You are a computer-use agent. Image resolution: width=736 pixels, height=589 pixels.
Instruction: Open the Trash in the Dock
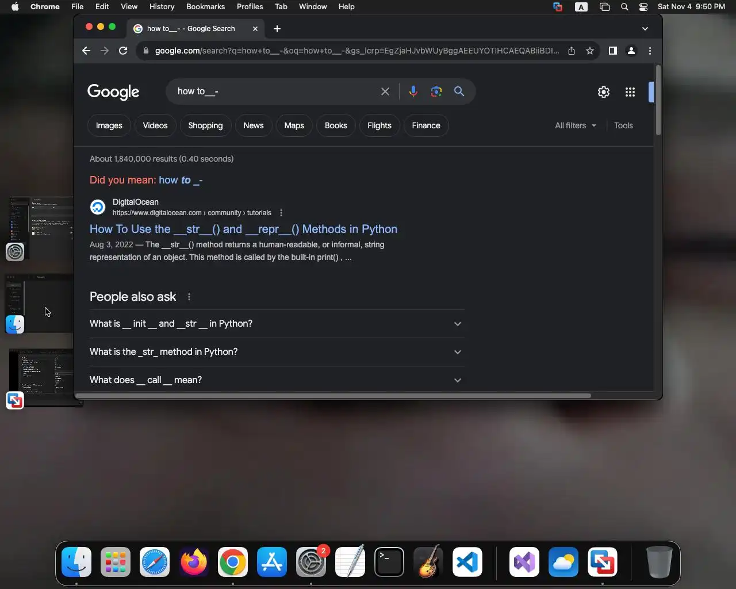coord(660,562)
